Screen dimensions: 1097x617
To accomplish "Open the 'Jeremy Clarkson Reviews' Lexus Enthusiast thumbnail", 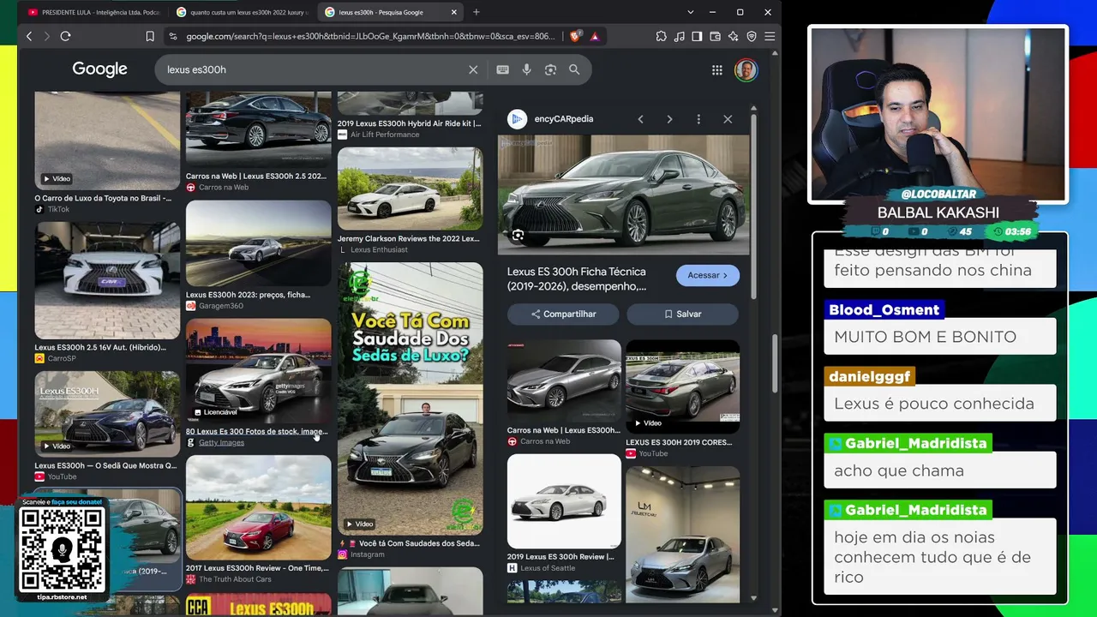I will 410,189.
